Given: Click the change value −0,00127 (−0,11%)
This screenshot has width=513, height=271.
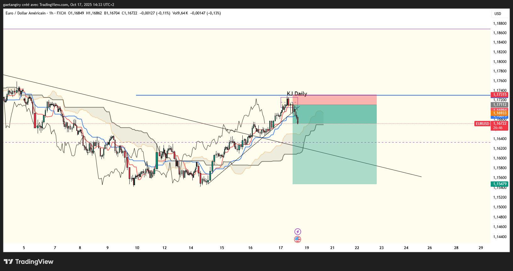Looking at the screenshot, I should click(x=155, y=13).
